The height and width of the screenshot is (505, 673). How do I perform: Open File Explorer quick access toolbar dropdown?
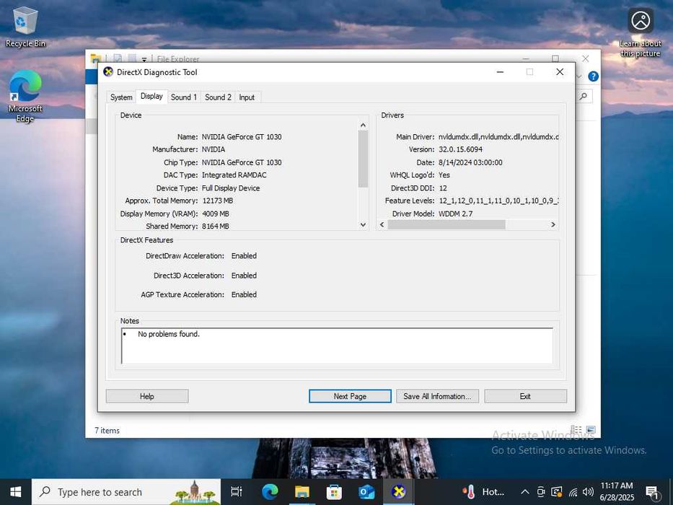coord(144,59)
